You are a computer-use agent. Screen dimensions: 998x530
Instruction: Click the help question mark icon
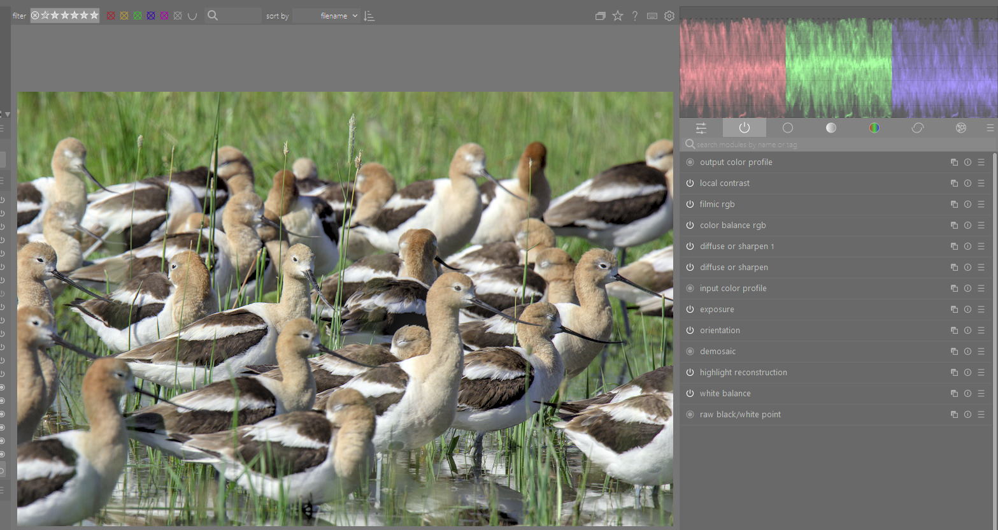click(635, 16)
